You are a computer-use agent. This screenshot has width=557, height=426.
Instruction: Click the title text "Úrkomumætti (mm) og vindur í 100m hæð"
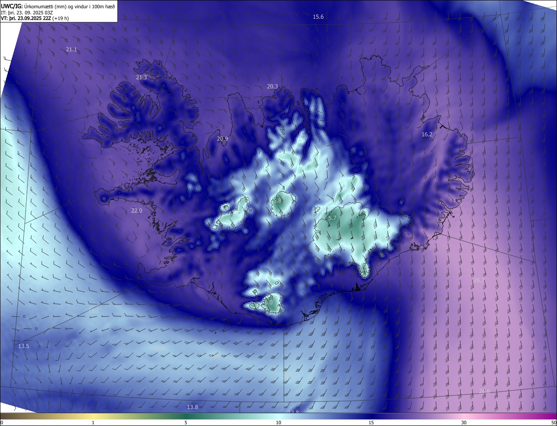[x=70, y=6]
